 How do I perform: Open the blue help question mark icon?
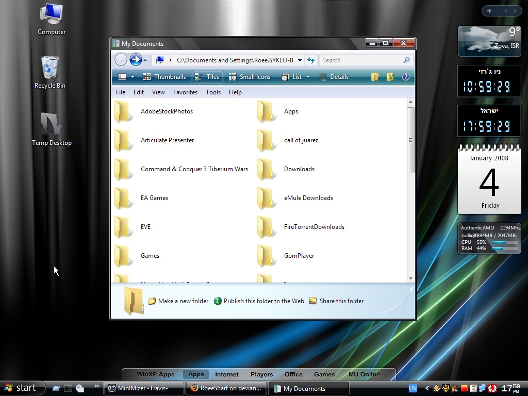(x=406, y=77)
